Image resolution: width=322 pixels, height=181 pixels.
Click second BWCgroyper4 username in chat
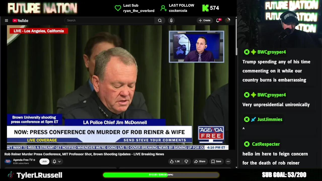[x=271, y=95]
